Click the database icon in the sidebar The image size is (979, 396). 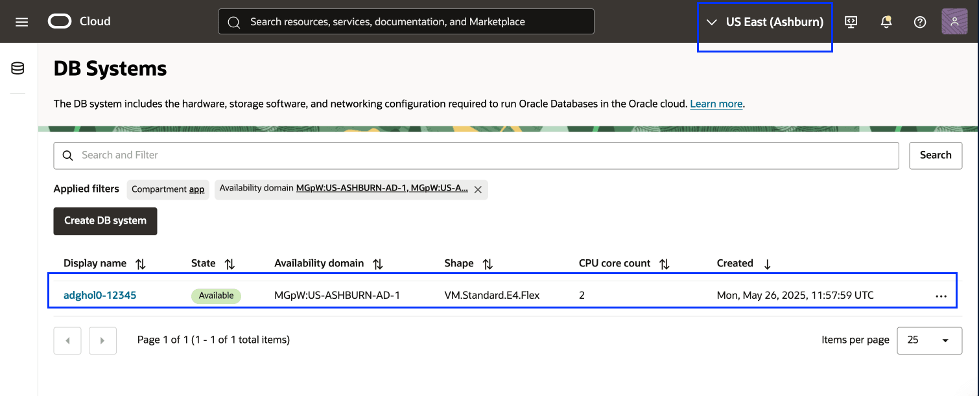(x=18, y=68)
